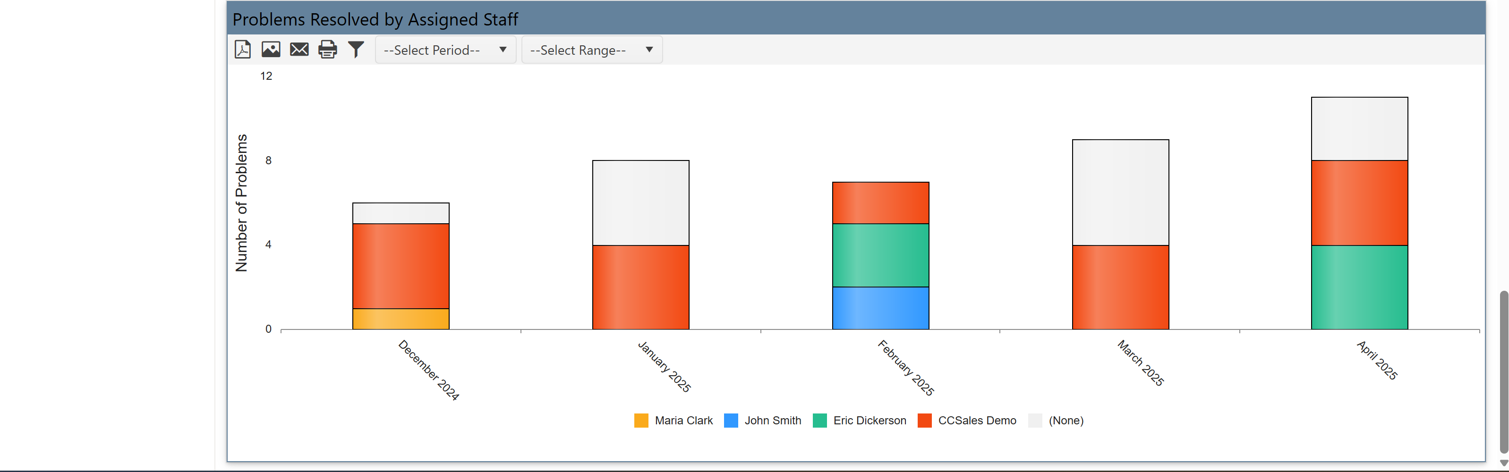Email the chart
Screen dimensions: 1509x472
click(299, 50)
